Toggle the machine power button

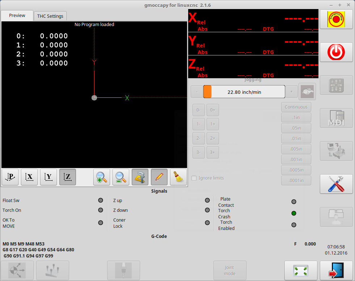(336, 53)
